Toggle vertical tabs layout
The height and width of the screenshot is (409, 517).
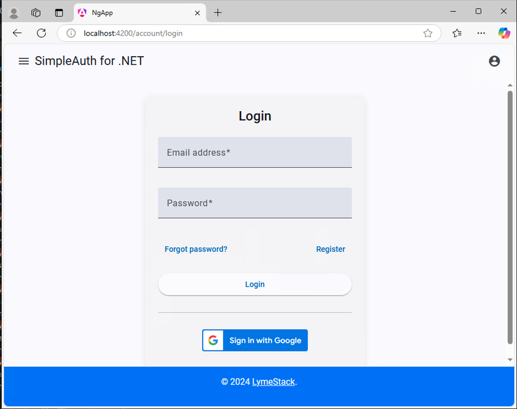tap(59, 13)
